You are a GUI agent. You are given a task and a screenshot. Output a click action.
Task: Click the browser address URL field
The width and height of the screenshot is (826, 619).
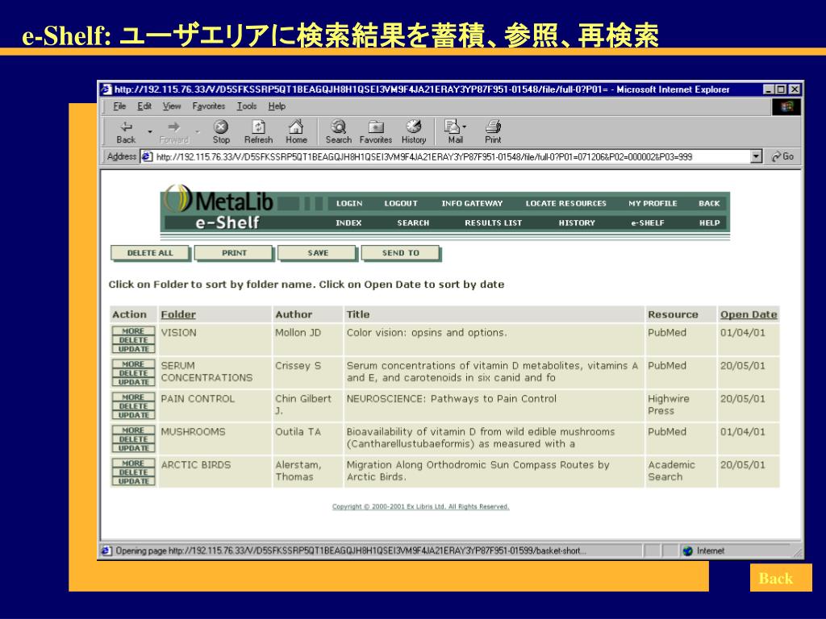[x=452, y=156]
